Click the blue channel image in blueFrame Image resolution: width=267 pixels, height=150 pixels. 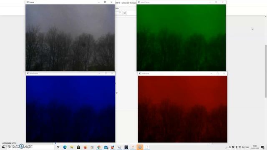click(x=71, y=109)
